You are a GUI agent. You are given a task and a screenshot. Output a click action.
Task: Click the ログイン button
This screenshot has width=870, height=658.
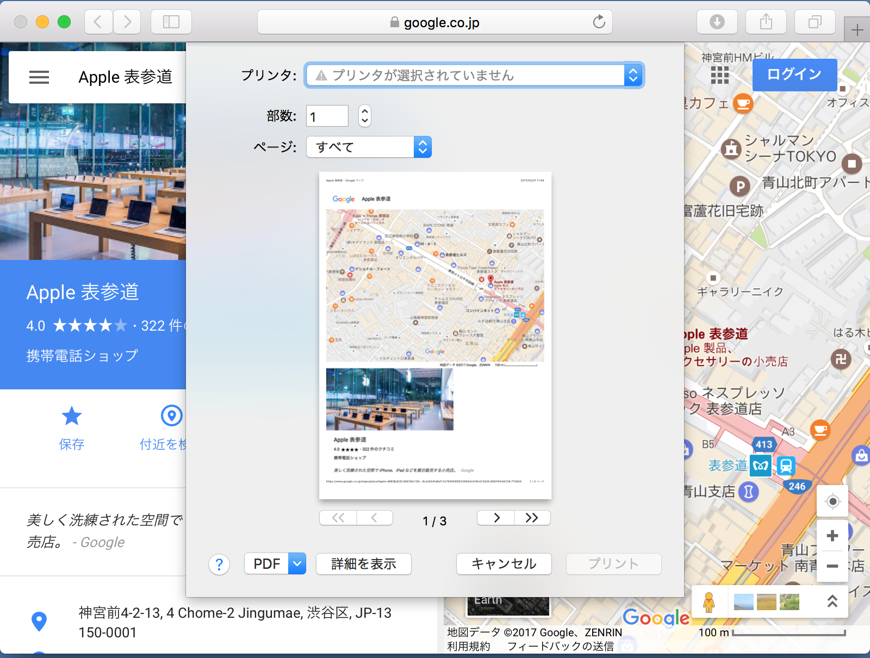[794, 75]
